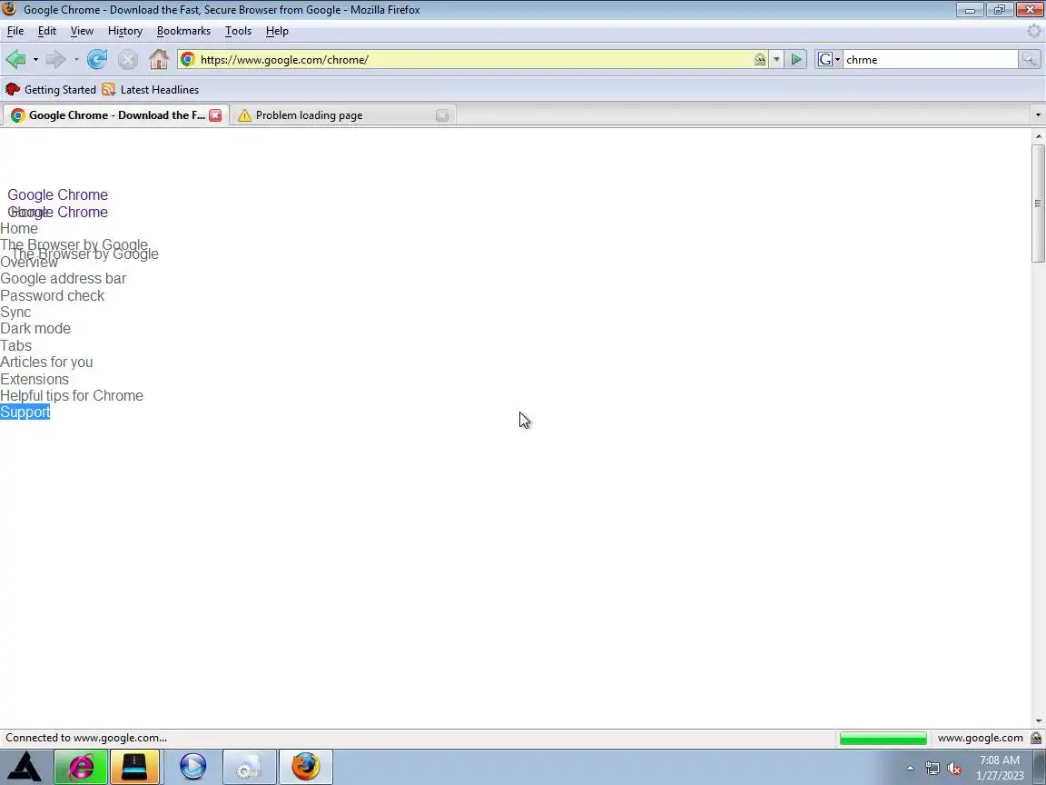
Task: Click the Firefox taskbar icon
Action: pyautogui.click(x=305, y=766)
